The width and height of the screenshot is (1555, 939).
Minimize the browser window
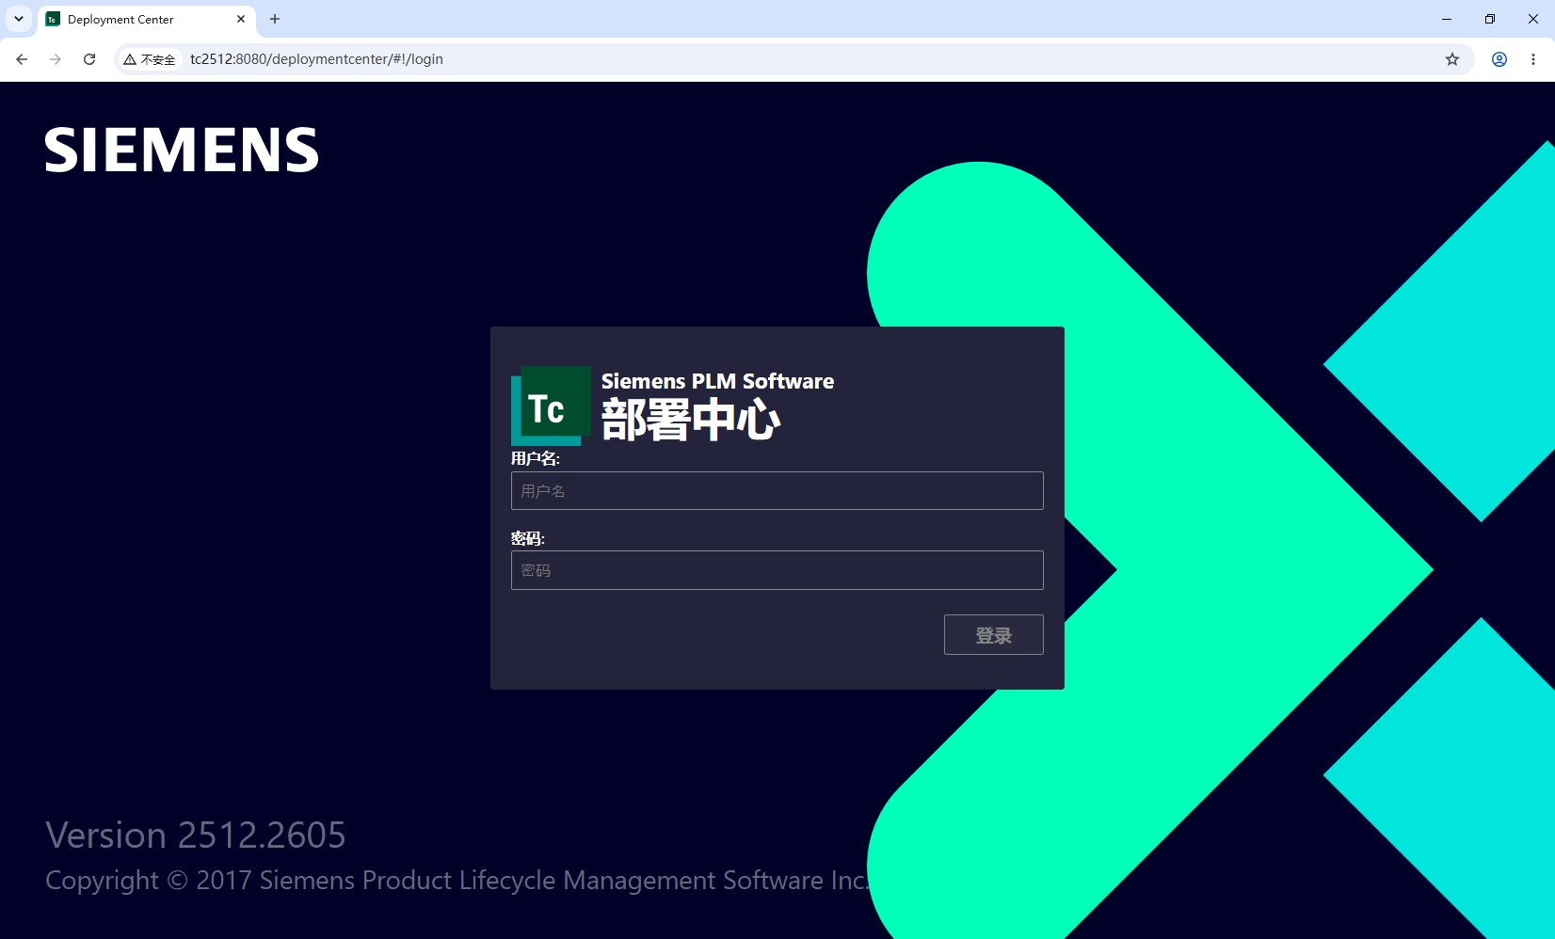click(1447, 19)
